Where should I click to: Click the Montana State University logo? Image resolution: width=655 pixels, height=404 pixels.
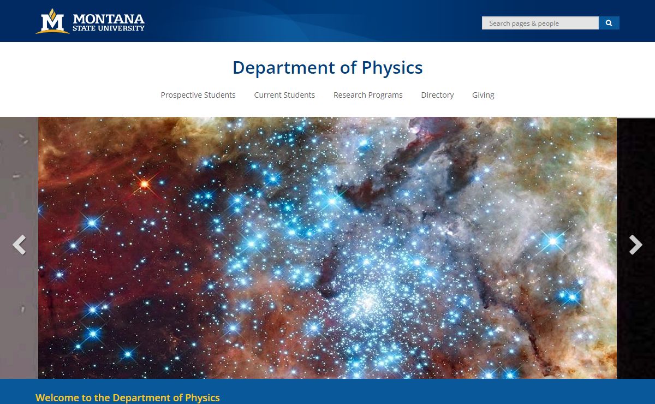coord(90,21)
